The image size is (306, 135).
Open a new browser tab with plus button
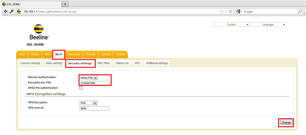click(65, 4)
